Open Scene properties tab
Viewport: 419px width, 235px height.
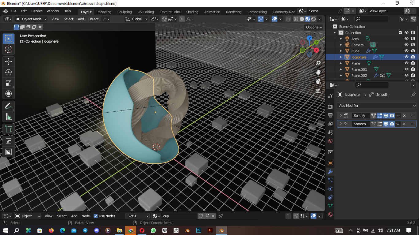pyautogui.click(x=330, y=132)
